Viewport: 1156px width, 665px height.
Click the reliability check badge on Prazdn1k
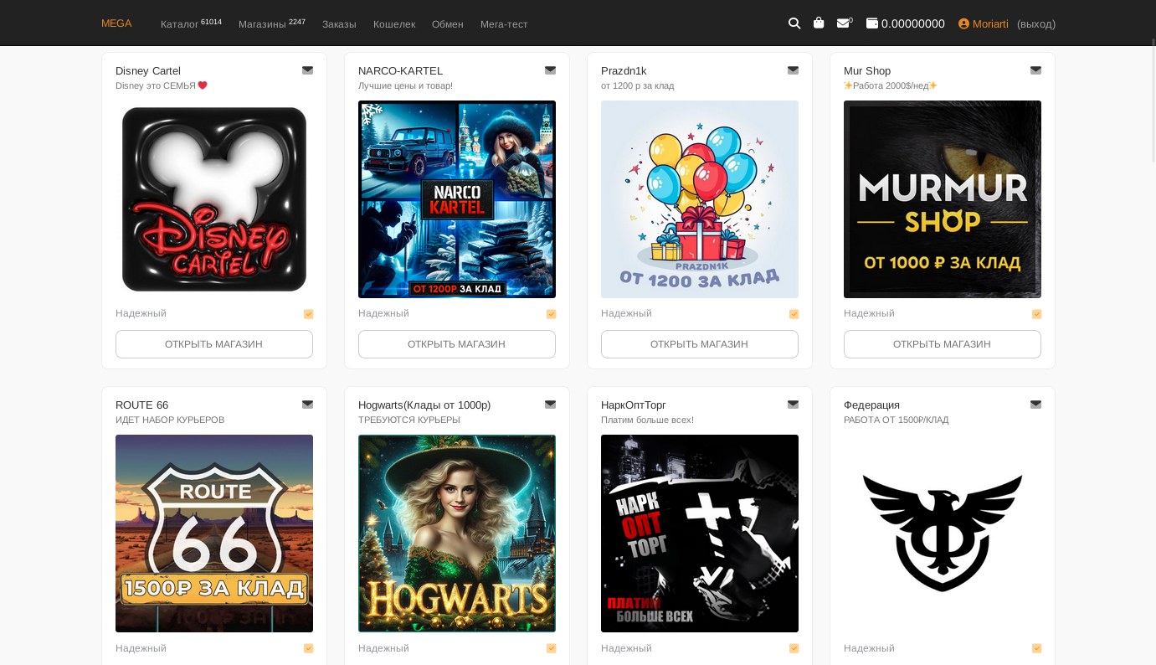pyautogui.click(x=794, y=314)
